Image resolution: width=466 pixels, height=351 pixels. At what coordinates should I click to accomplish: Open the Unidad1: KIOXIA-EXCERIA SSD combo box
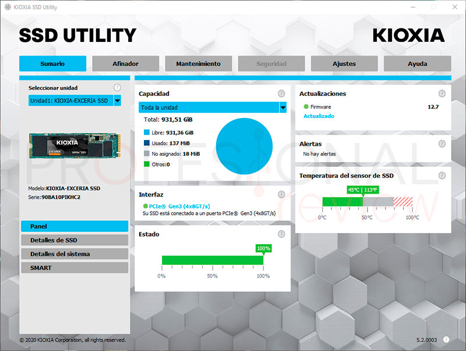[75, 101]
